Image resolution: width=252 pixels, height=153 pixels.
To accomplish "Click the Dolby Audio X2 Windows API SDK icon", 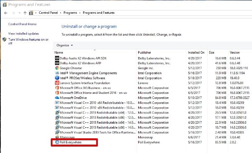I will [57, 58].
